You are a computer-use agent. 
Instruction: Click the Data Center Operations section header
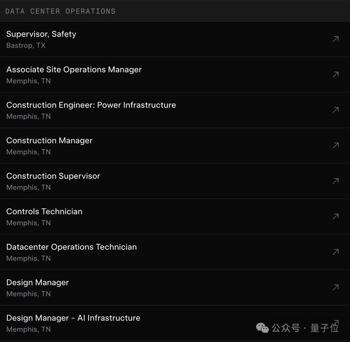(60, 11)
